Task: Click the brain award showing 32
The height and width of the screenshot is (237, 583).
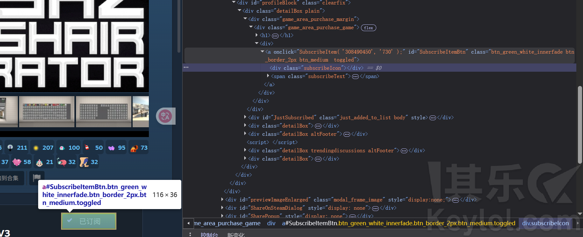Action: click(66, 162)
